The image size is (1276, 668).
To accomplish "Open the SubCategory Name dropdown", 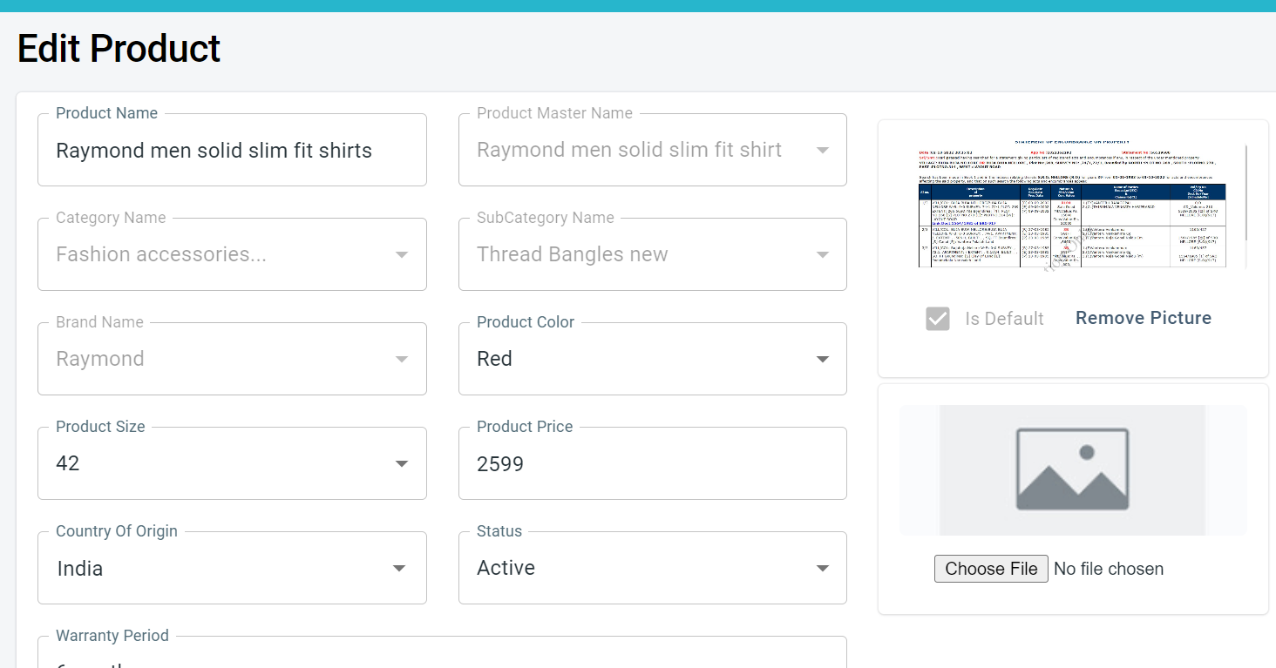I will 652,254.
